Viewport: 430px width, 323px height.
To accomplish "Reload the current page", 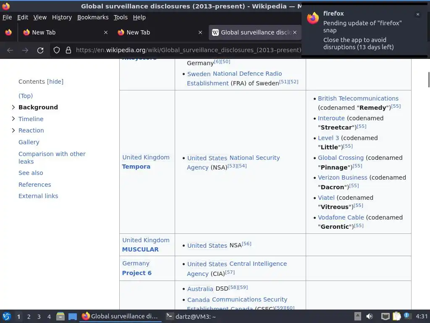I will click(x=40, y=50).
